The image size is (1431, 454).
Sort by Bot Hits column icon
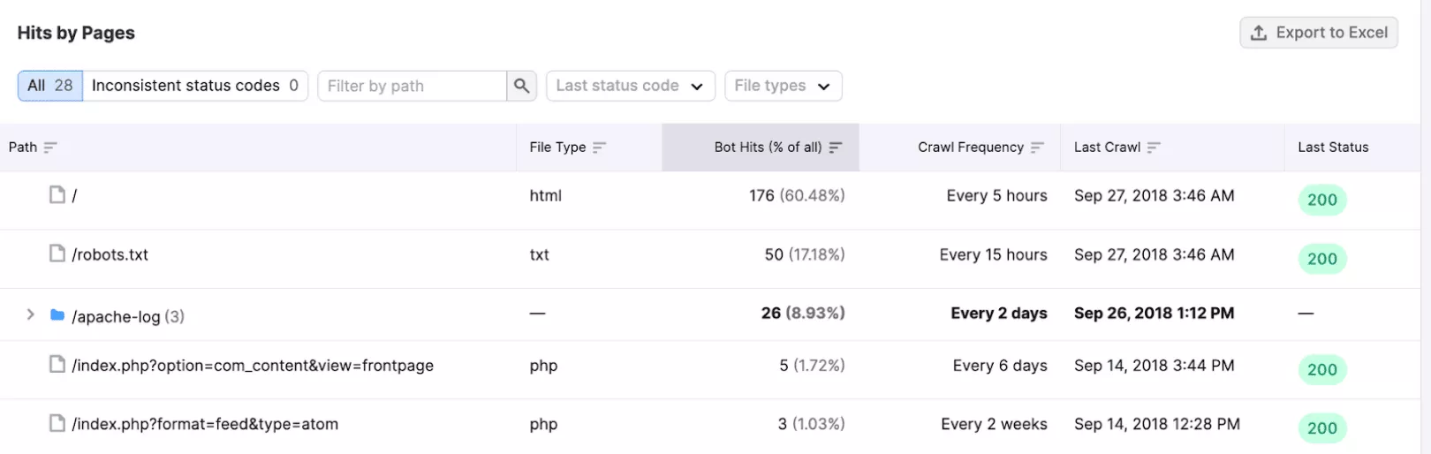[836, 148]
